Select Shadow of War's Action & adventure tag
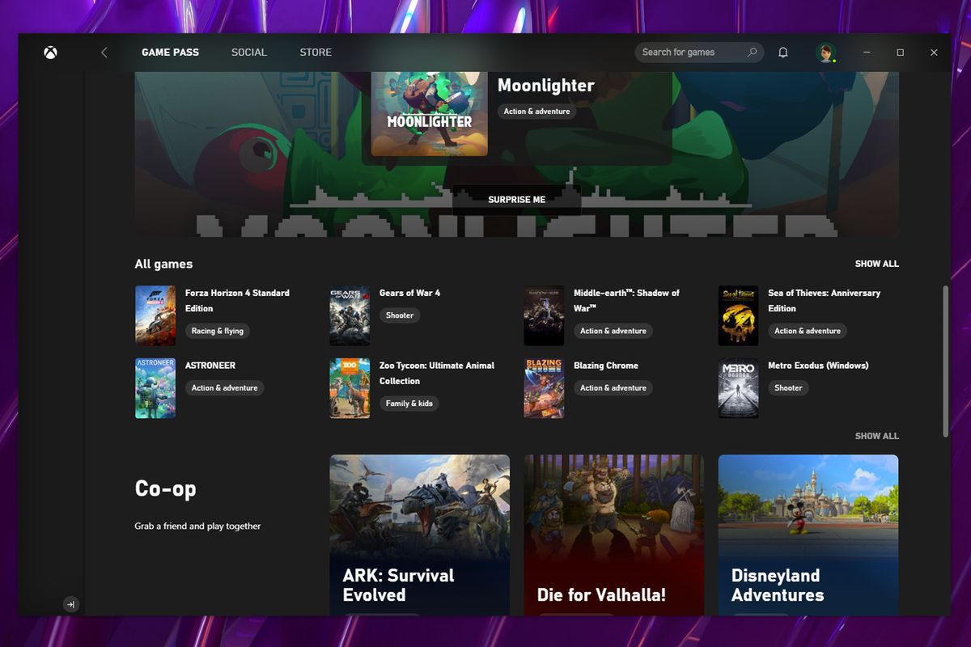Screen dimensions: 971x647 [x=613, y=331]
